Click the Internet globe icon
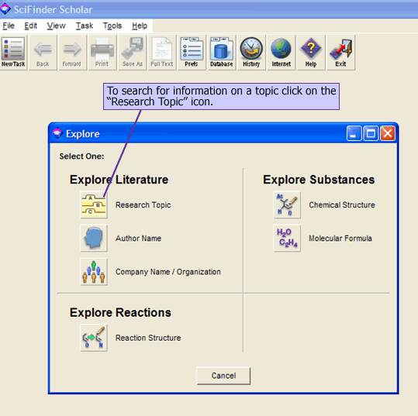Image resolution: width=418 pixels, height=416 pixels. [282, 53]
